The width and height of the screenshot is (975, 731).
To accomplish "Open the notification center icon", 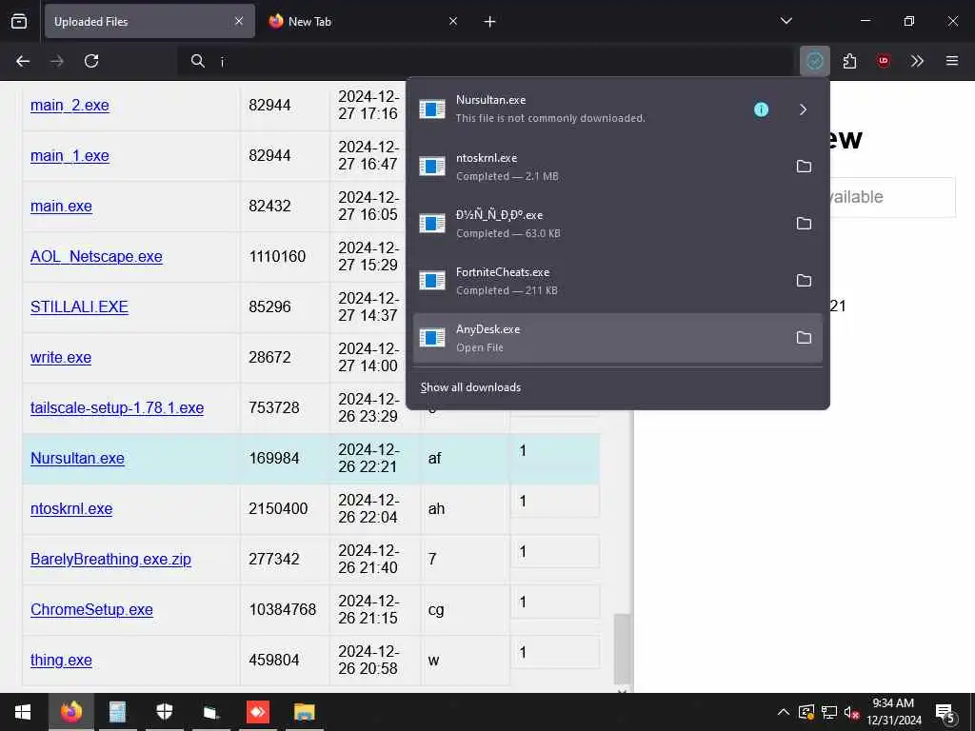I will (x=945, y=712).
